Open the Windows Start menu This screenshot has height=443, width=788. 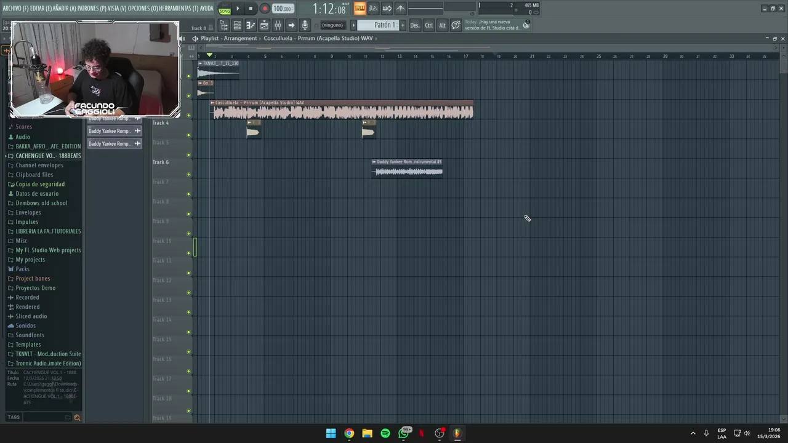coord(331,433)
